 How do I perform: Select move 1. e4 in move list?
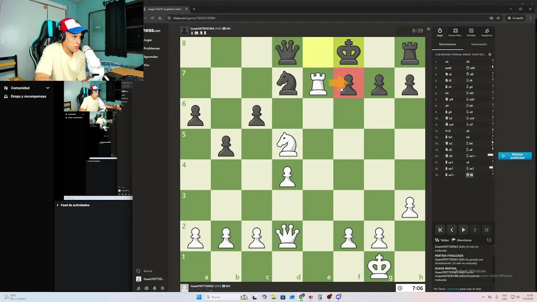(x=446, y=62)
